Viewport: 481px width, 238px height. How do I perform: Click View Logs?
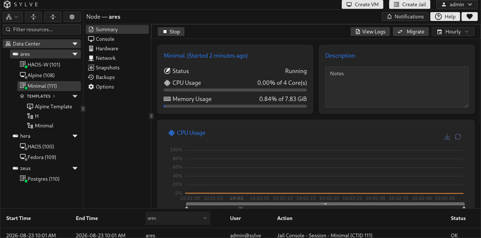(x=370, y=32)
